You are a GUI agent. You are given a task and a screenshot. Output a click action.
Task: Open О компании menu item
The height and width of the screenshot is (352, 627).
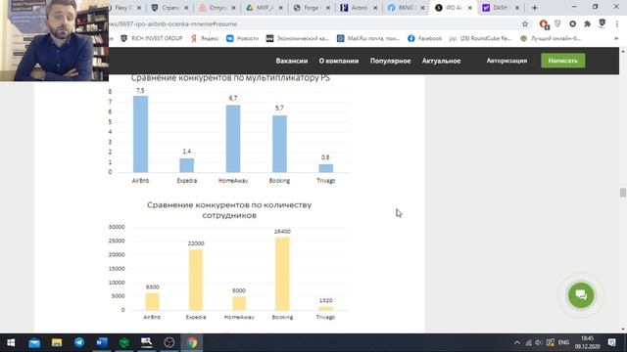pyautogui.click(x=339, y=61)
